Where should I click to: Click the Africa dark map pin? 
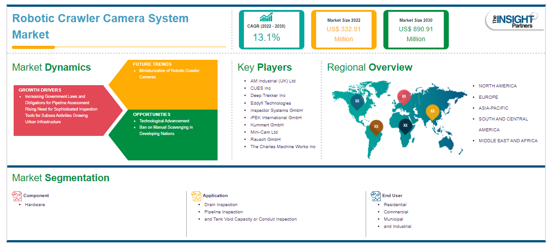pyautogui.click(x=405, y=126)
